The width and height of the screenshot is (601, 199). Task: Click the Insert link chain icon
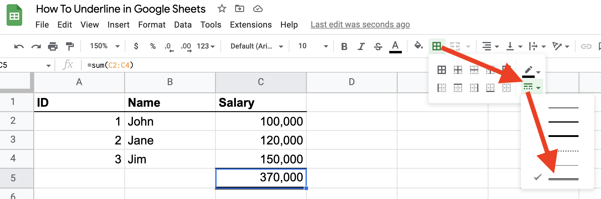(x=586, y=46)
